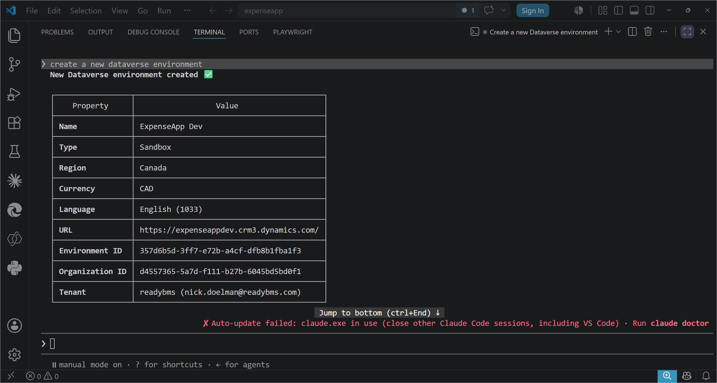
Task: Open the Manage gear menu
Action: coord(14,355)
